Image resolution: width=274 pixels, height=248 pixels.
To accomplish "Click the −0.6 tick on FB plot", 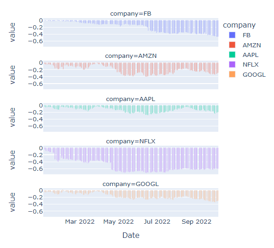I will [x=35, y=41].
